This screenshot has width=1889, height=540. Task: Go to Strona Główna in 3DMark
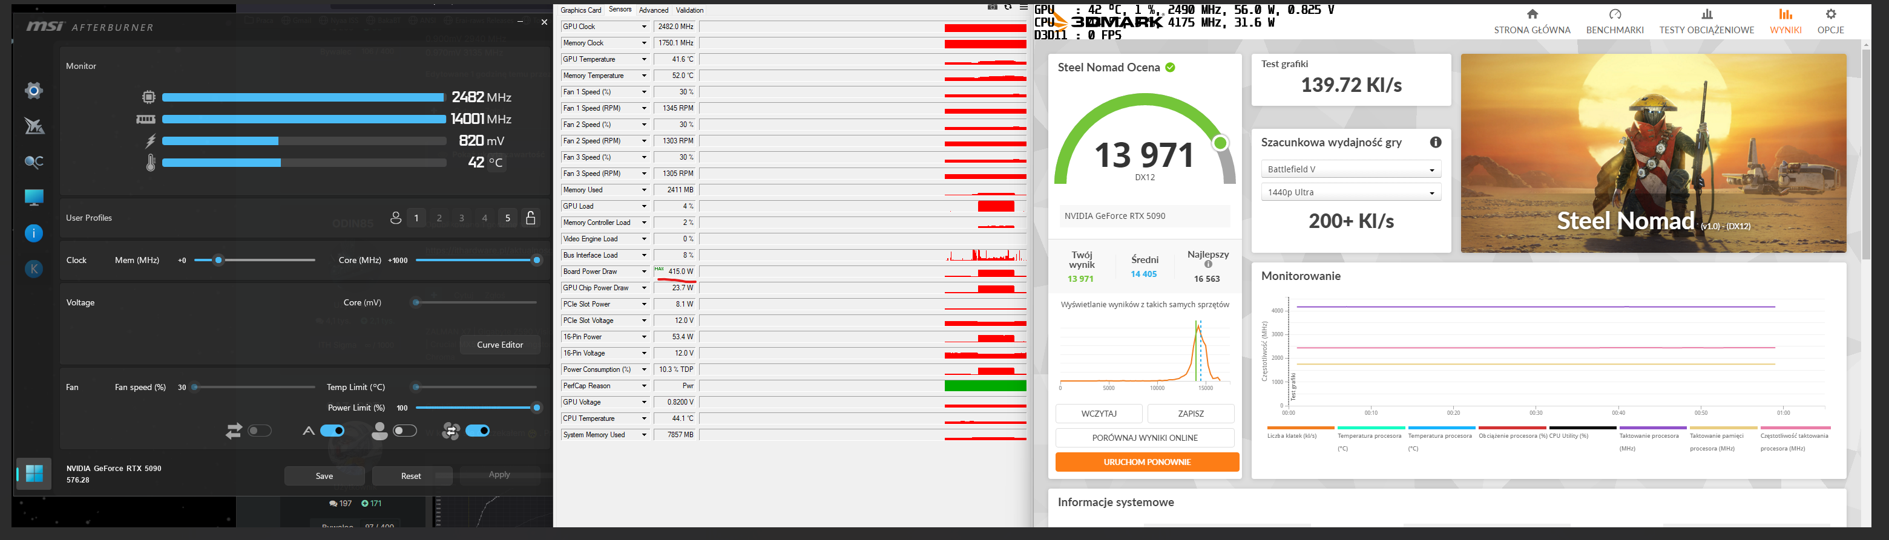[x=1532, y=22]
